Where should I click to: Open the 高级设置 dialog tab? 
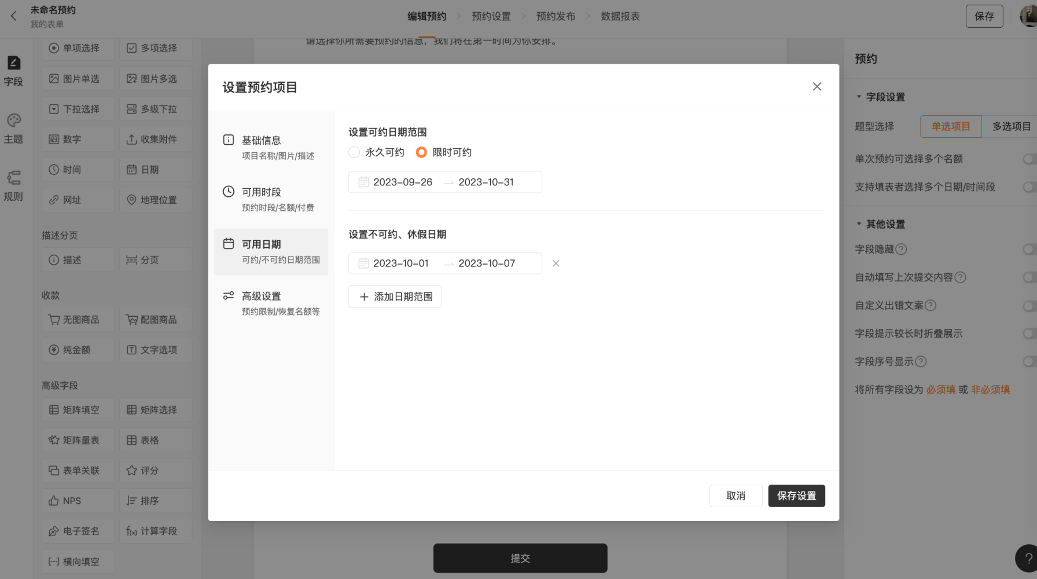pyautogui.click(x=271, y=303)
